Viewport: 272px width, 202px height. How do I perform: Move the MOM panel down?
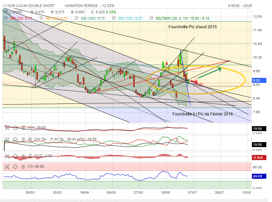tap(30, 156)
